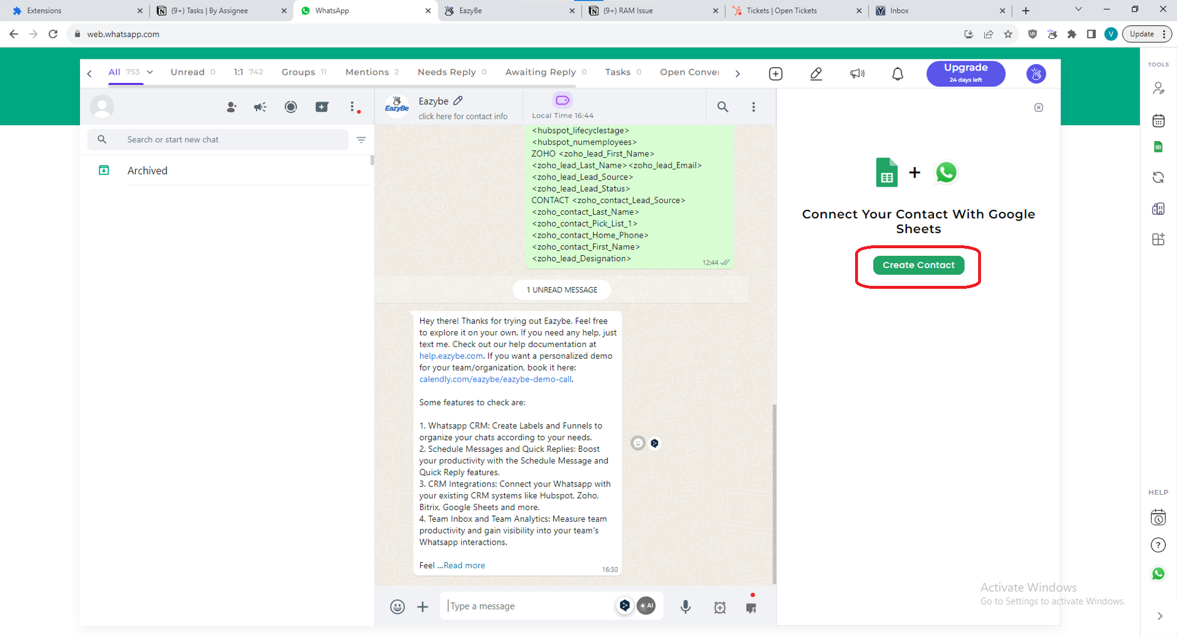Start a new chat with the plus message icon
This screenshot has height=637, width=1177.
point(321,107)
